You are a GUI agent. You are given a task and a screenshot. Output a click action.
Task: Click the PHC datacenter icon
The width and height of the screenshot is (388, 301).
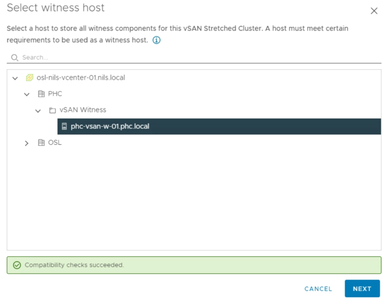(41, 94)
